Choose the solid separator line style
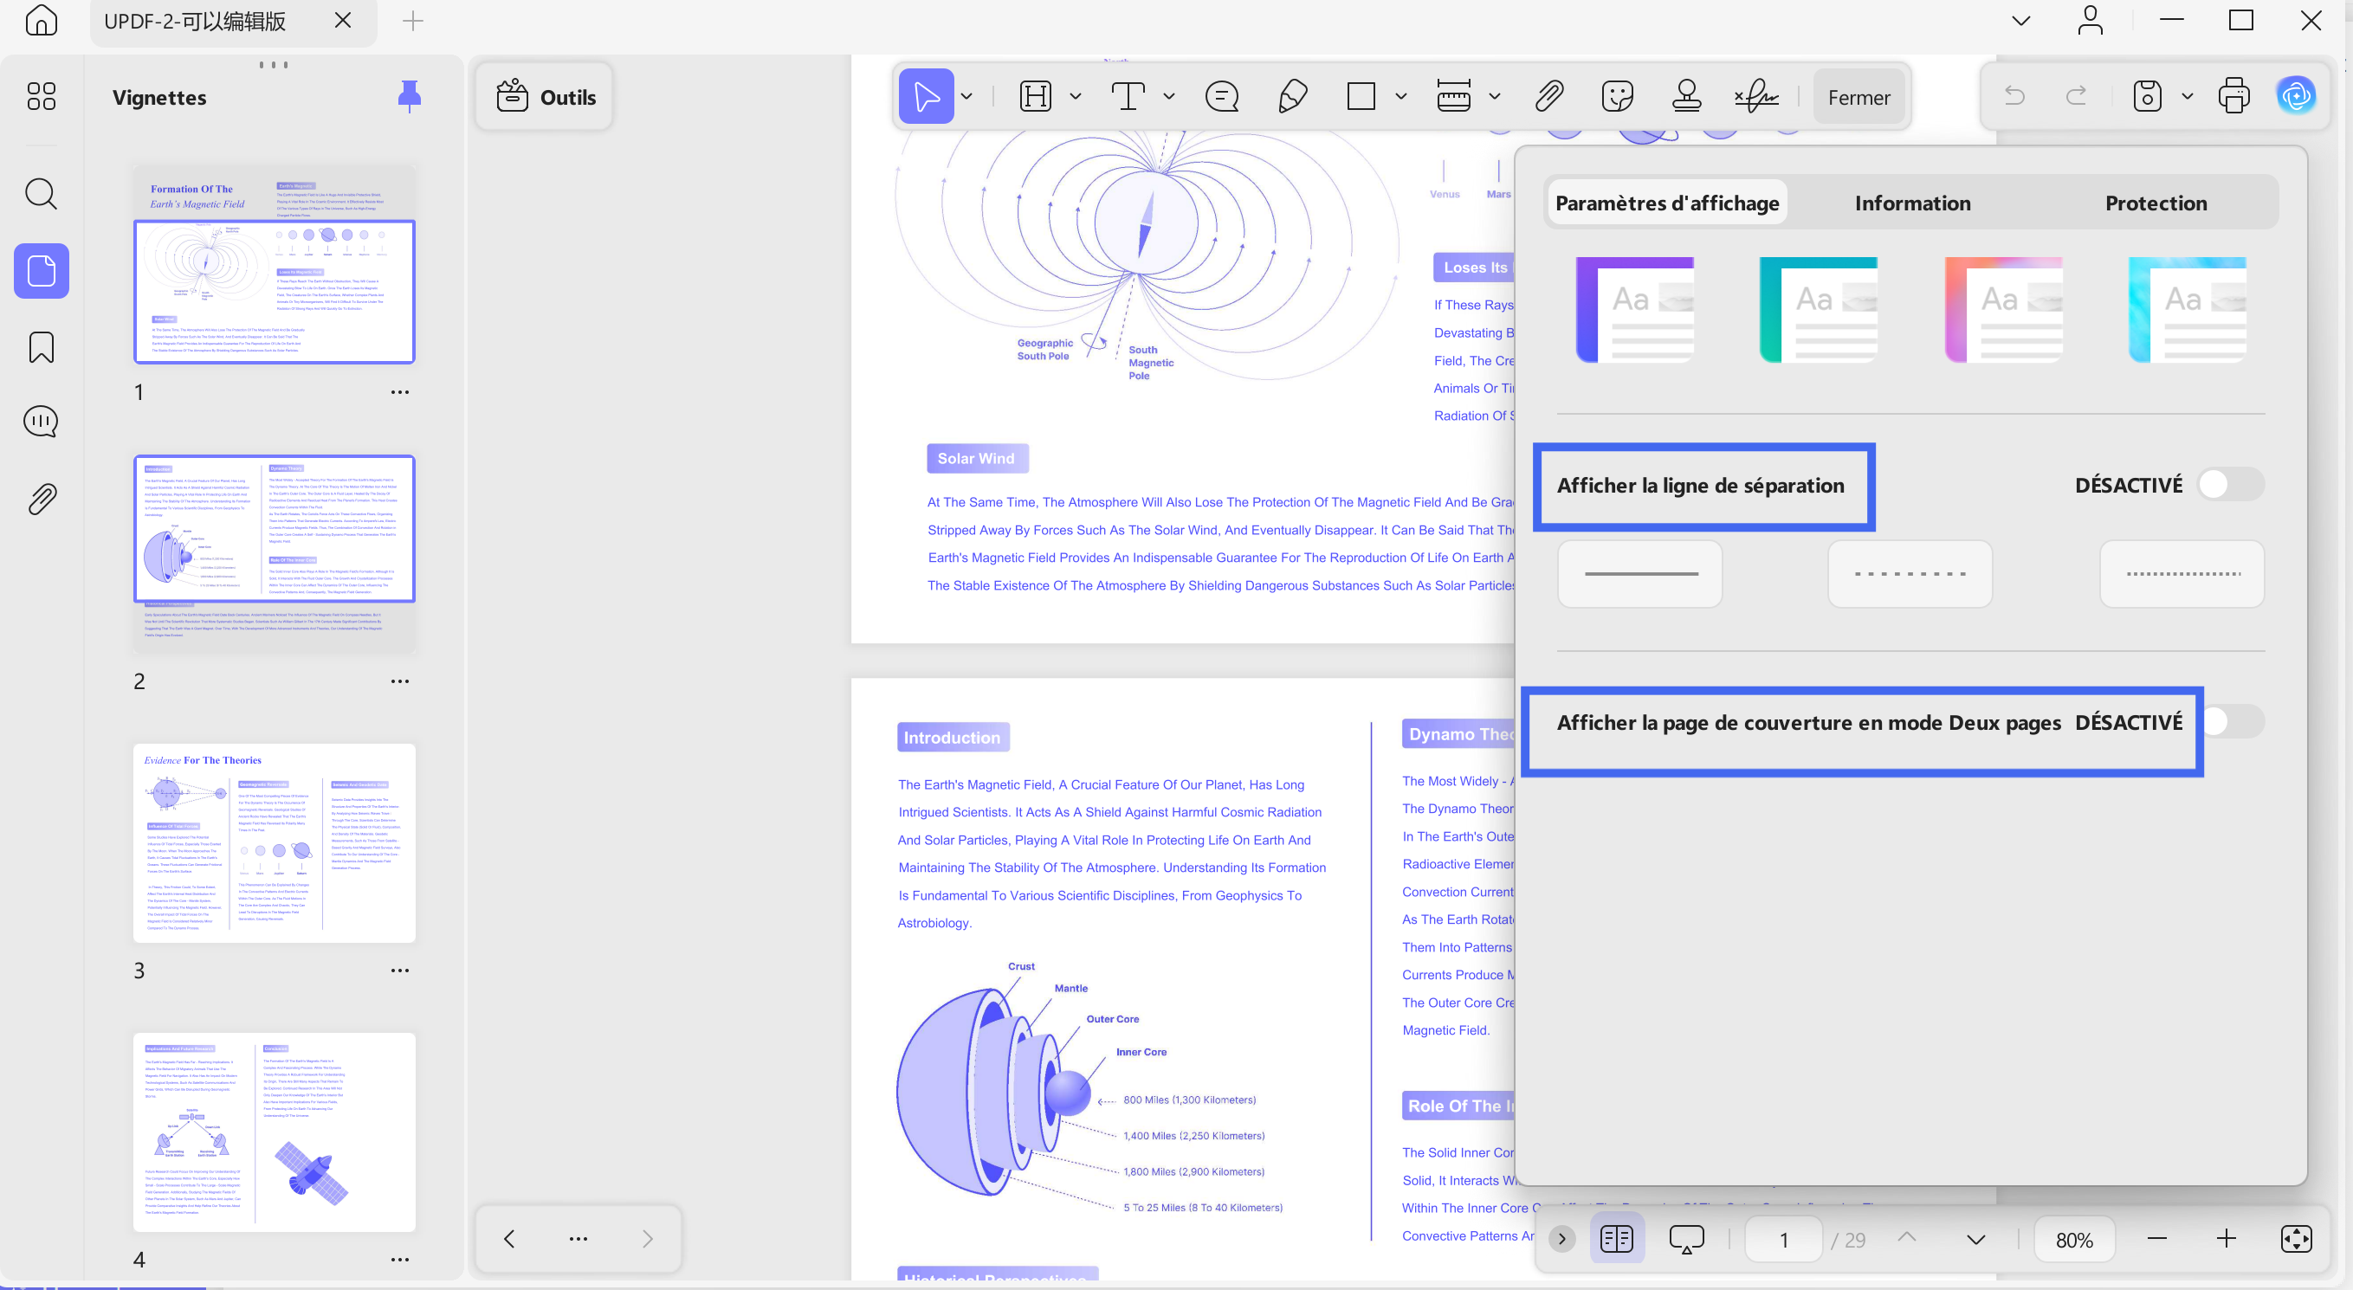 [x=1640, y=573]
